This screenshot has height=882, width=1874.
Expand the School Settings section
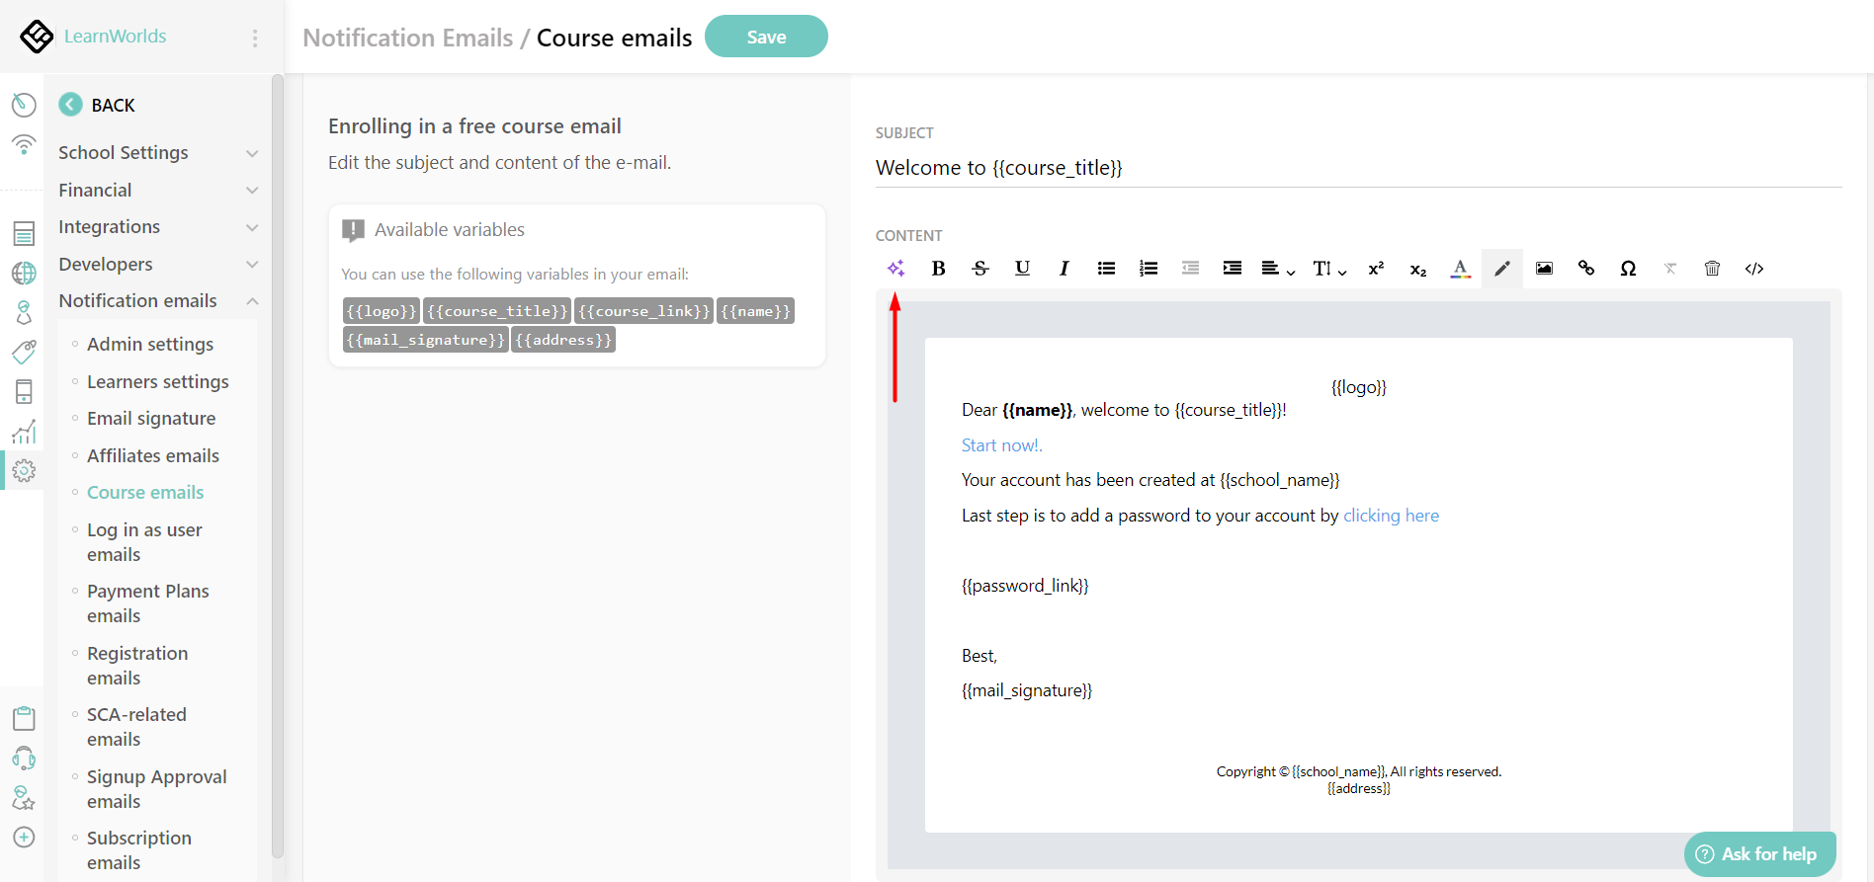[x=158, y=153]
